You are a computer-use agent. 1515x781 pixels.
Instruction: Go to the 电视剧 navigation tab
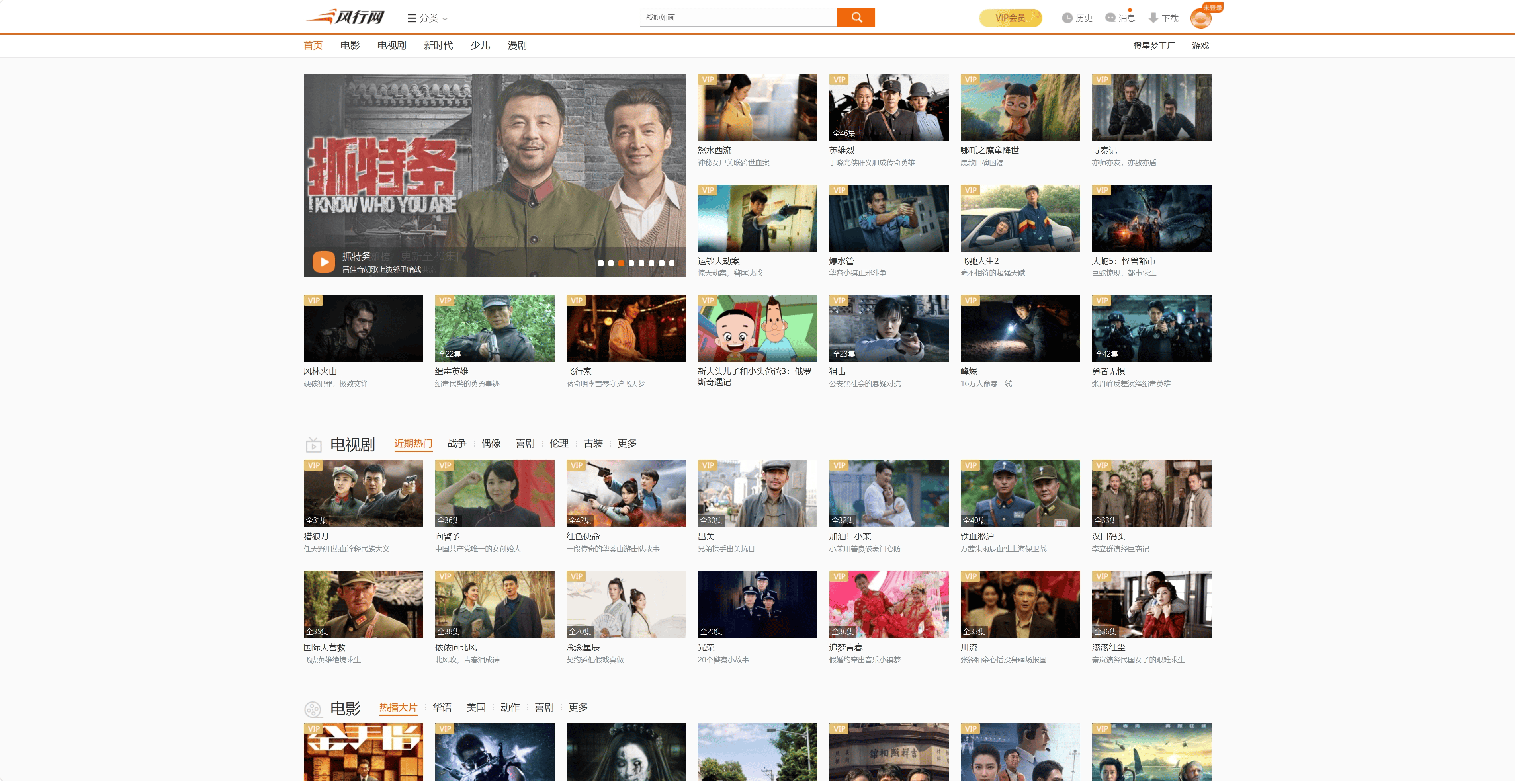(392, 45)
